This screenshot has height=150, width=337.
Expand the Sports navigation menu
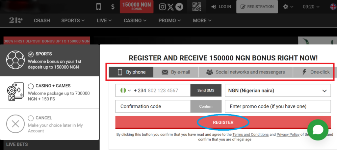(x=73, y=21)
